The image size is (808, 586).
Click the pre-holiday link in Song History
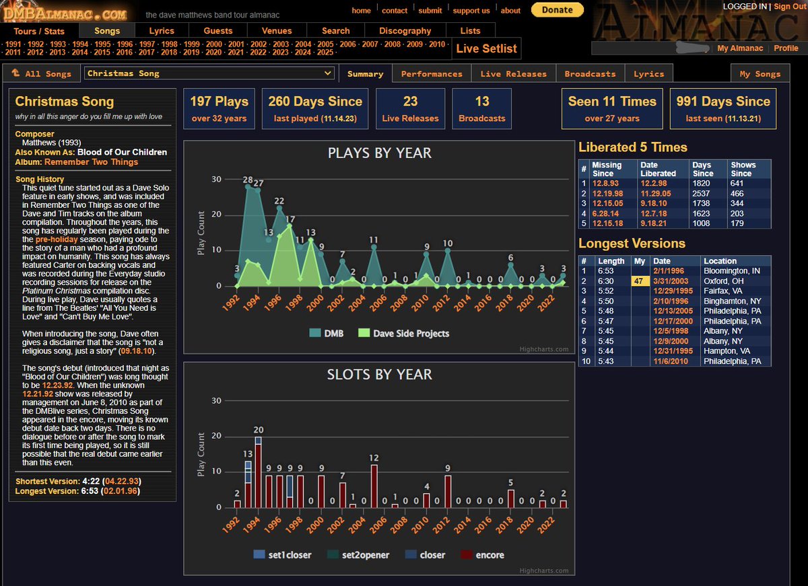(56, 240)
